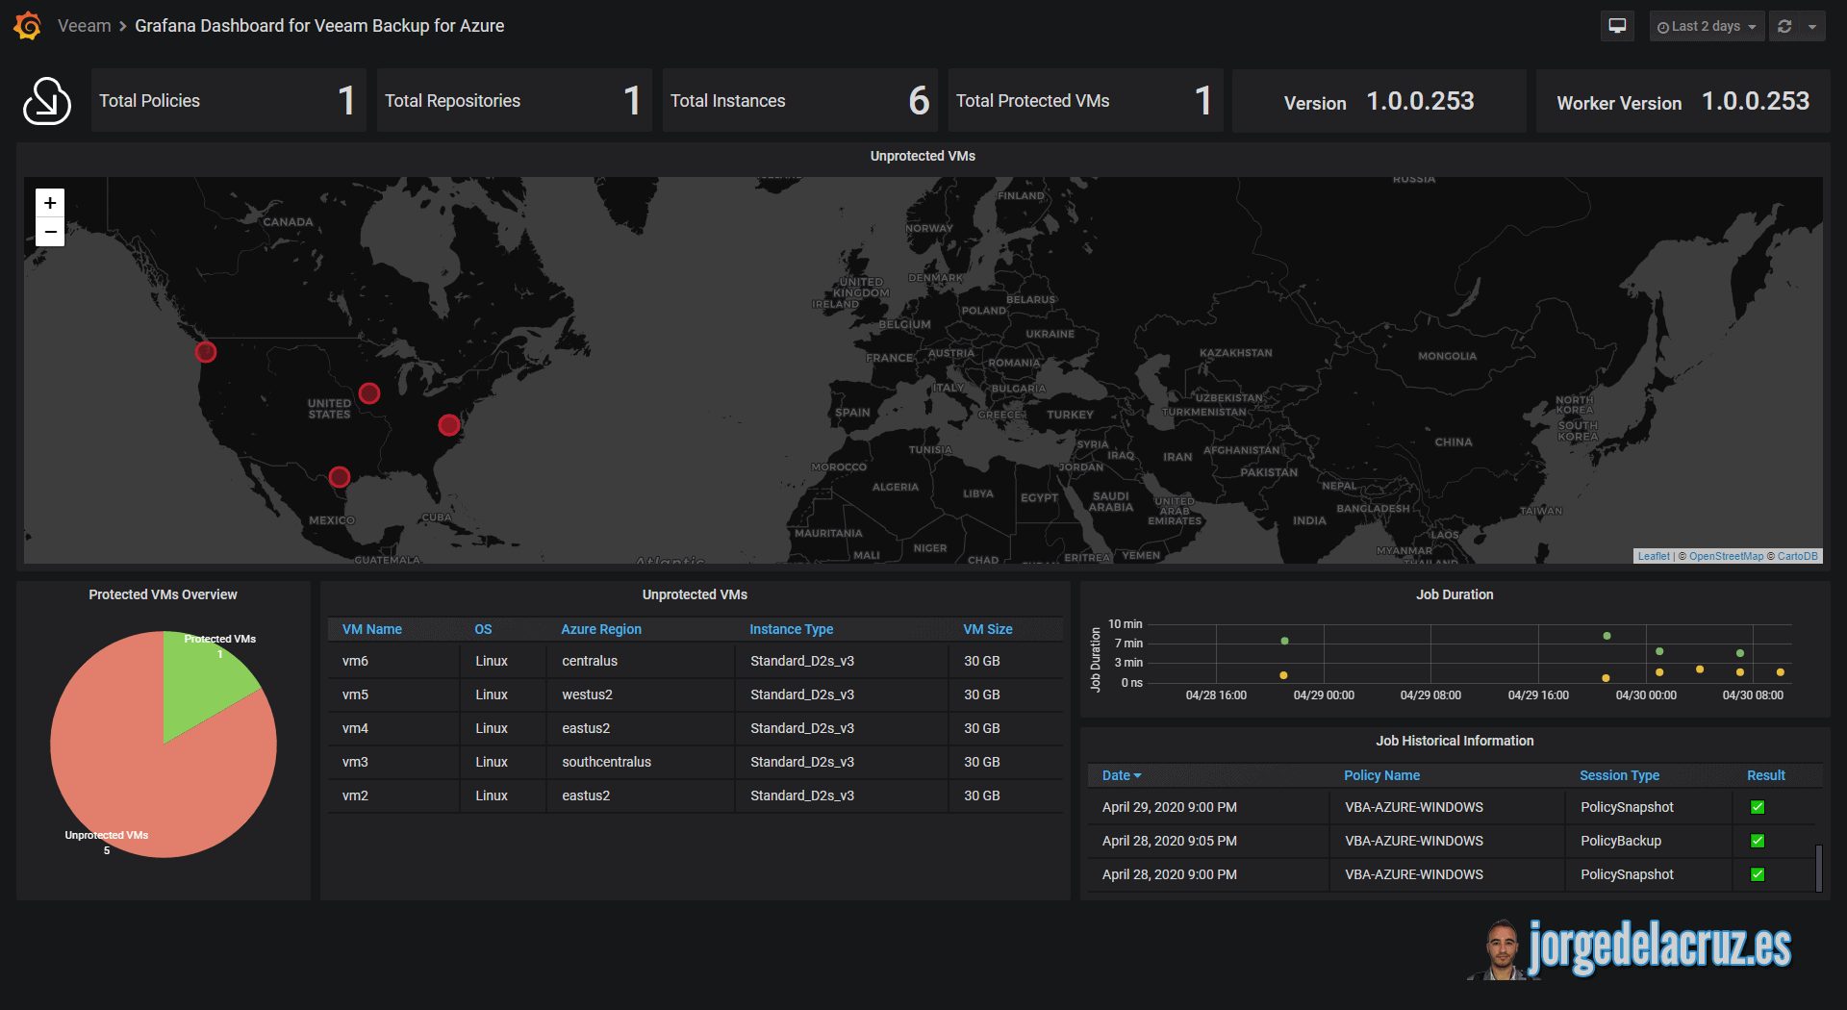Sort table by OS column

point(483,629)
